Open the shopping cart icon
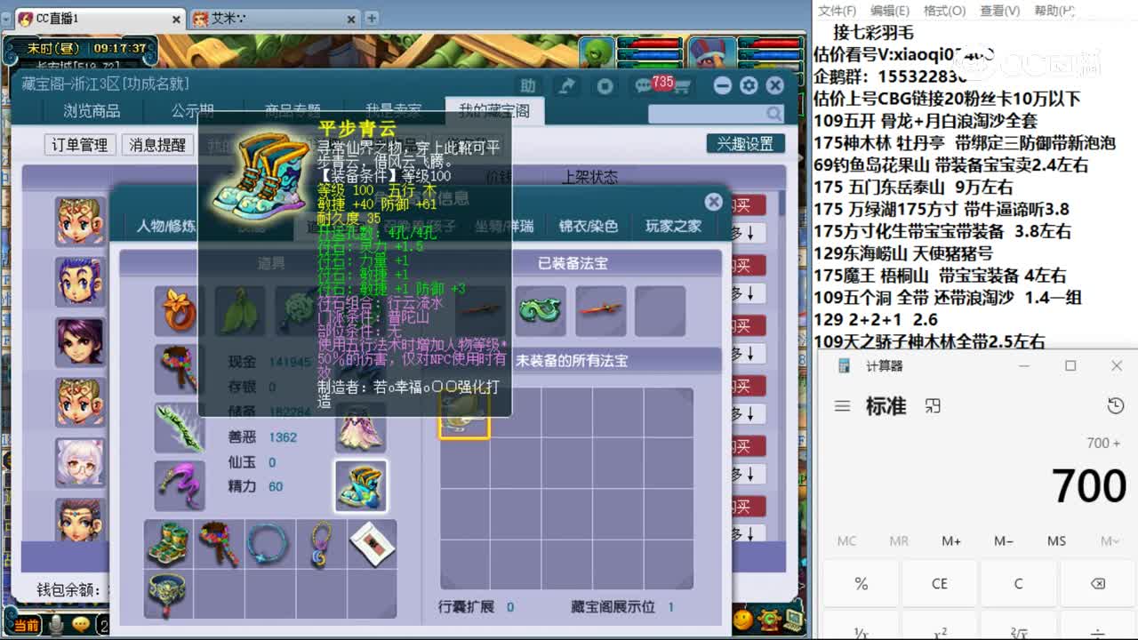 pyautogui.click(x=683, y=86)
